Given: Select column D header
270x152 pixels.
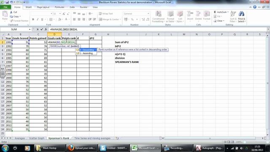Looking at the screenshot, I should (x=54, y=34).
